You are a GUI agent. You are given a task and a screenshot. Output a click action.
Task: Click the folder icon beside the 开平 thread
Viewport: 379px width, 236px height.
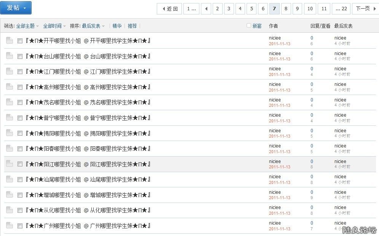(10, 40)
